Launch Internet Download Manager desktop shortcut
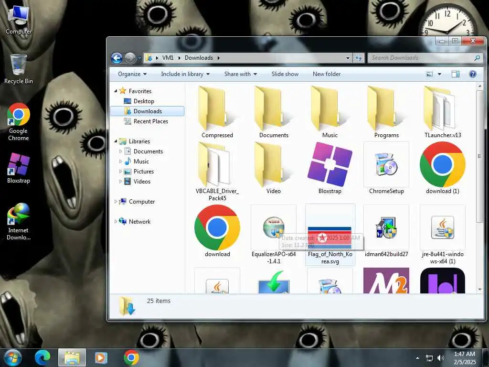Screen dimensions: 489x367 (19, 222)
